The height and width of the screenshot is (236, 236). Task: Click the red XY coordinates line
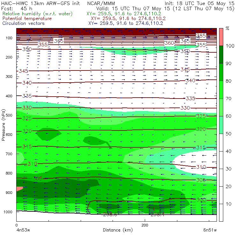click(x=128, y=18)
